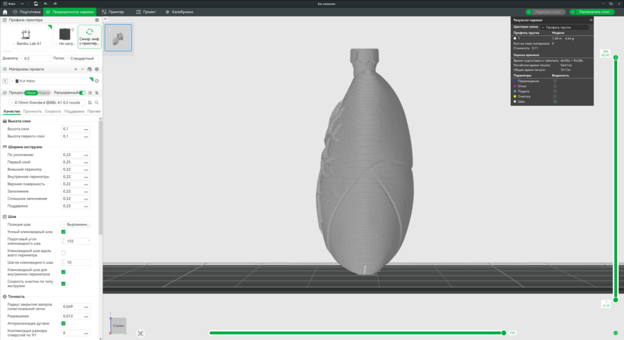624x340 pixels.
Task: Click the AMS sync icon in materials header
Action: (89, 69)
